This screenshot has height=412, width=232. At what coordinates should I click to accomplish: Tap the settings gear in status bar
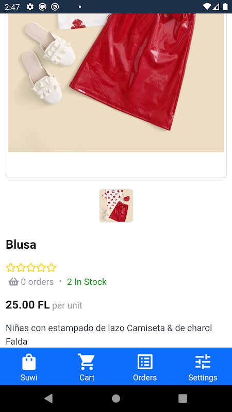pyautogui.click(x=30, y=7)
